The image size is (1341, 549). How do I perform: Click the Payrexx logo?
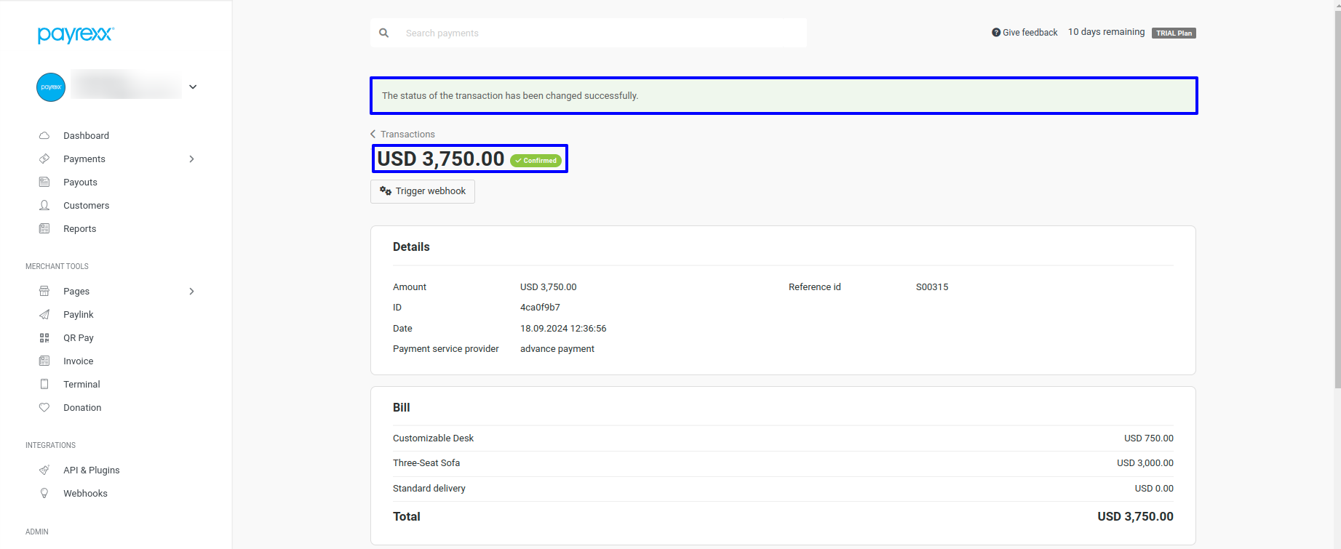tap(76, 34)
